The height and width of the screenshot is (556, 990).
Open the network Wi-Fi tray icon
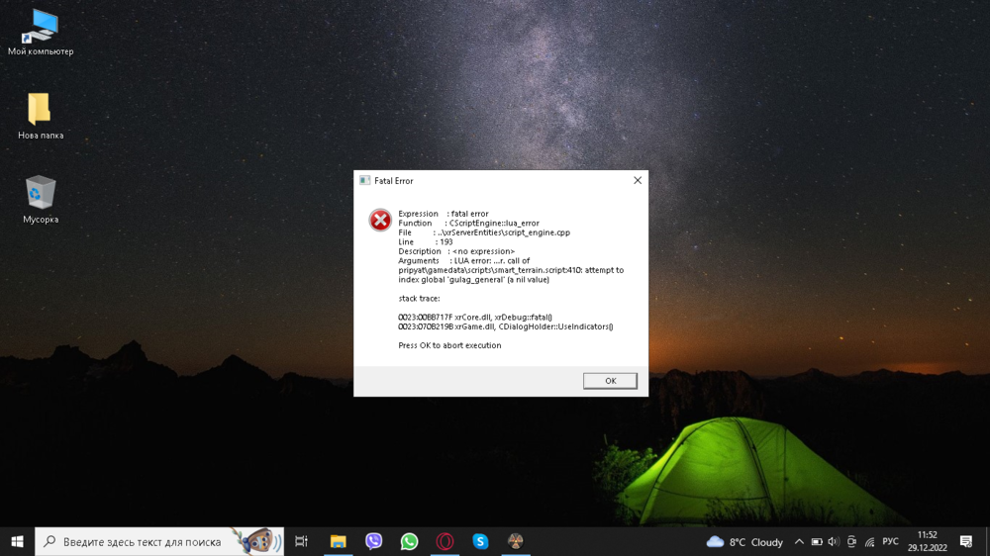coord(869,541)
